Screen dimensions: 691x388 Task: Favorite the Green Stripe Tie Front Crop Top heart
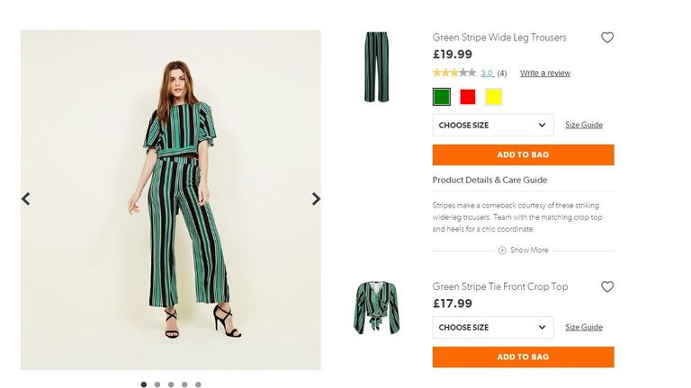[607, 287]
